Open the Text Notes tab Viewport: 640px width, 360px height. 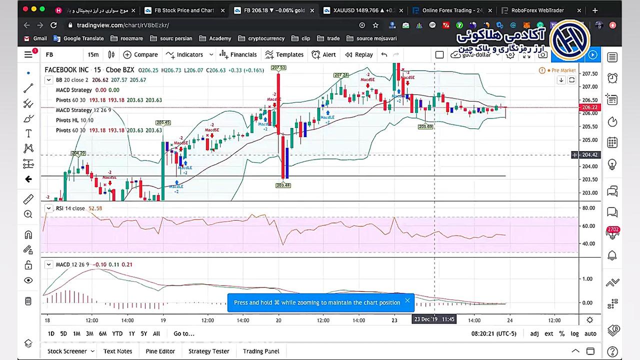[x=118, y=351]
